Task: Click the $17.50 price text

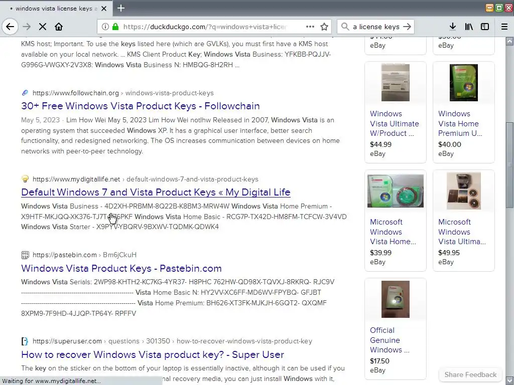Action: [379, 361]
